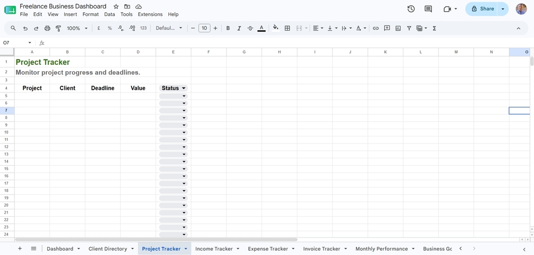This screenshot has height=255, width=534.
Task: Open the Project Tracker tab dropdown arrow
Action: click(186, 249)
